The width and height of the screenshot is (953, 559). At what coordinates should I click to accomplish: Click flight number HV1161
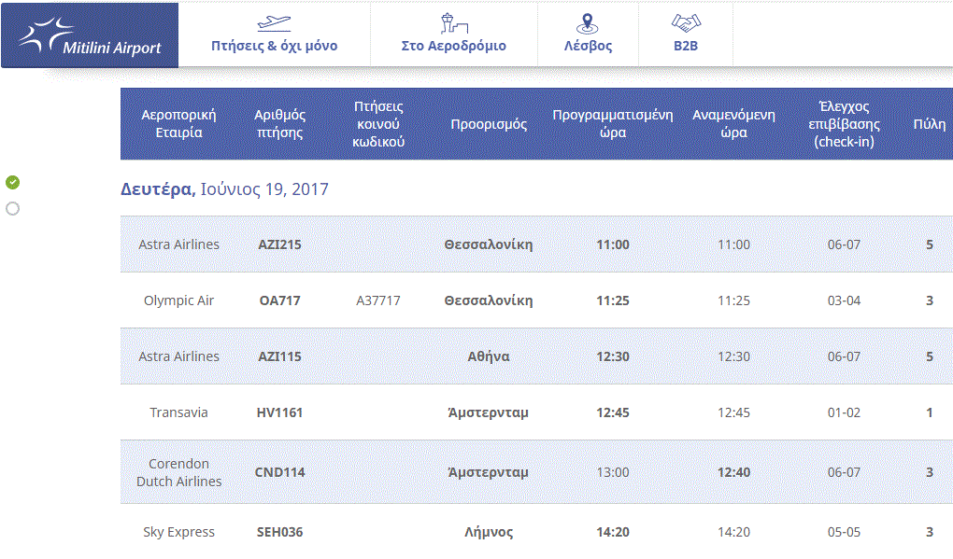279,412
